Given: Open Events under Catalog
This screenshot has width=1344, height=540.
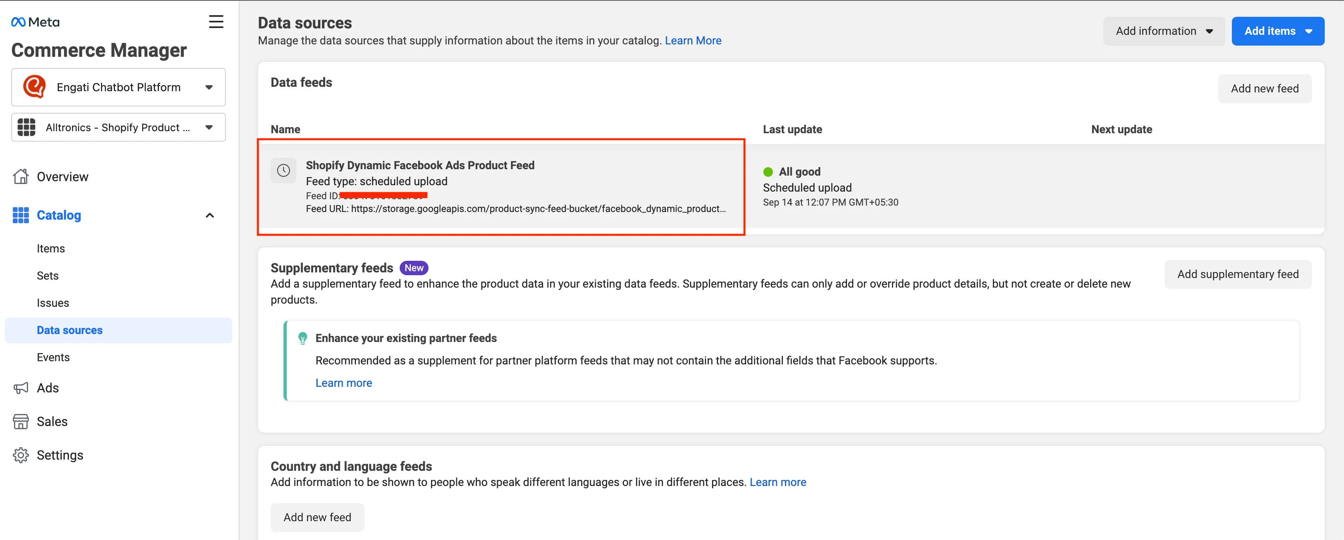Looking at the screenshot, I should pos(53,358).
